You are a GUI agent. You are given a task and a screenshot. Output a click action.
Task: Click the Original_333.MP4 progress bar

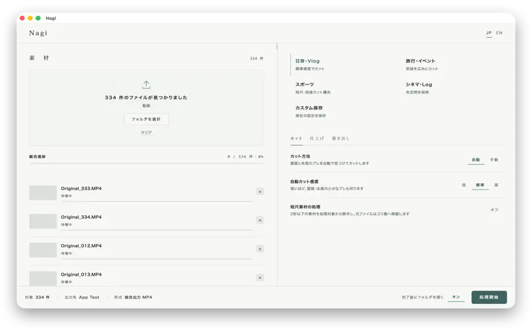coord(156,201)
